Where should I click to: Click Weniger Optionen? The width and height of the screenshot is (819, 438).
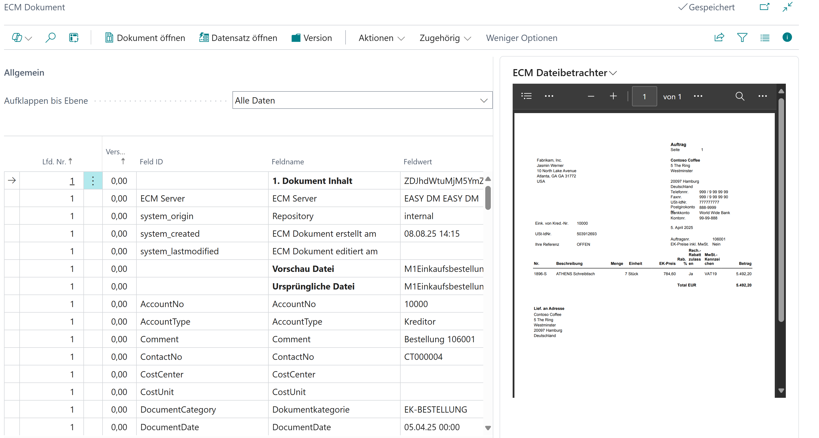(x=521, y=38)
